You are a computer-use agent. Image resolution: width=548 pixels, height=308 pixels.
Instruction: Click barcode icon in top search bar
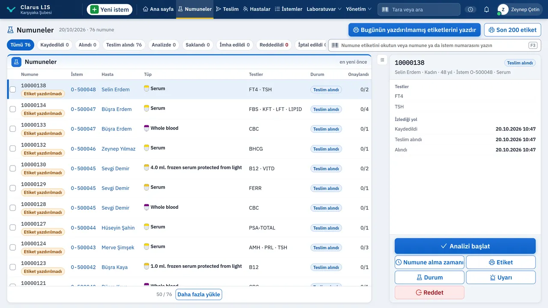385,9
